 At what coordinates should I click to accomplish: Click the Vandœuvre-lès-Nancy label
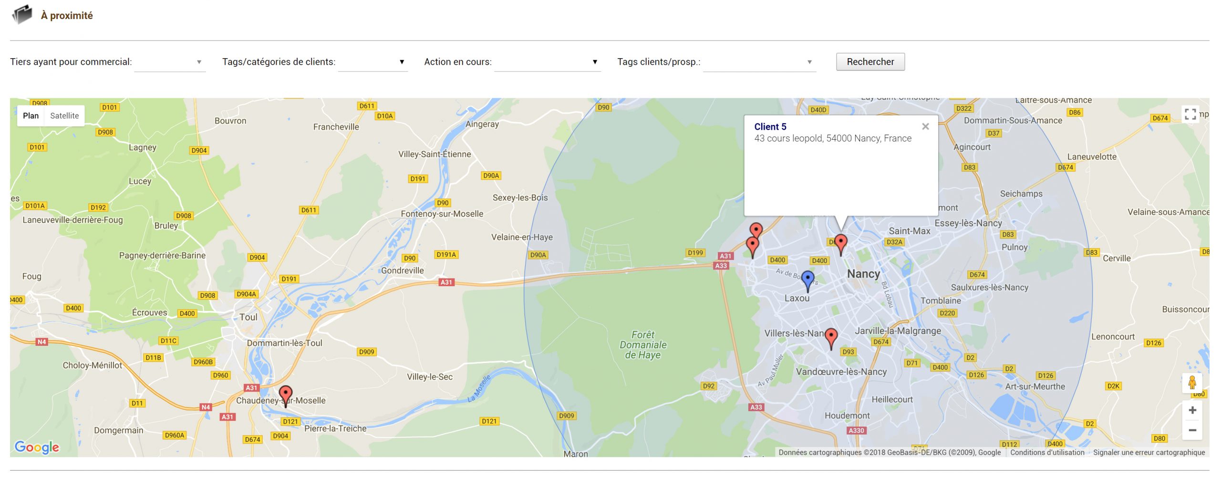pos(841,372)
